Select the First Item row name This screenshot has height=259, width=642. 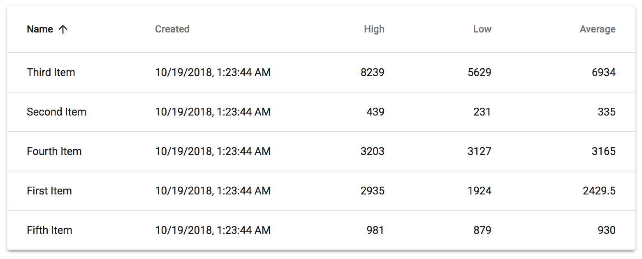click(49, 191)
